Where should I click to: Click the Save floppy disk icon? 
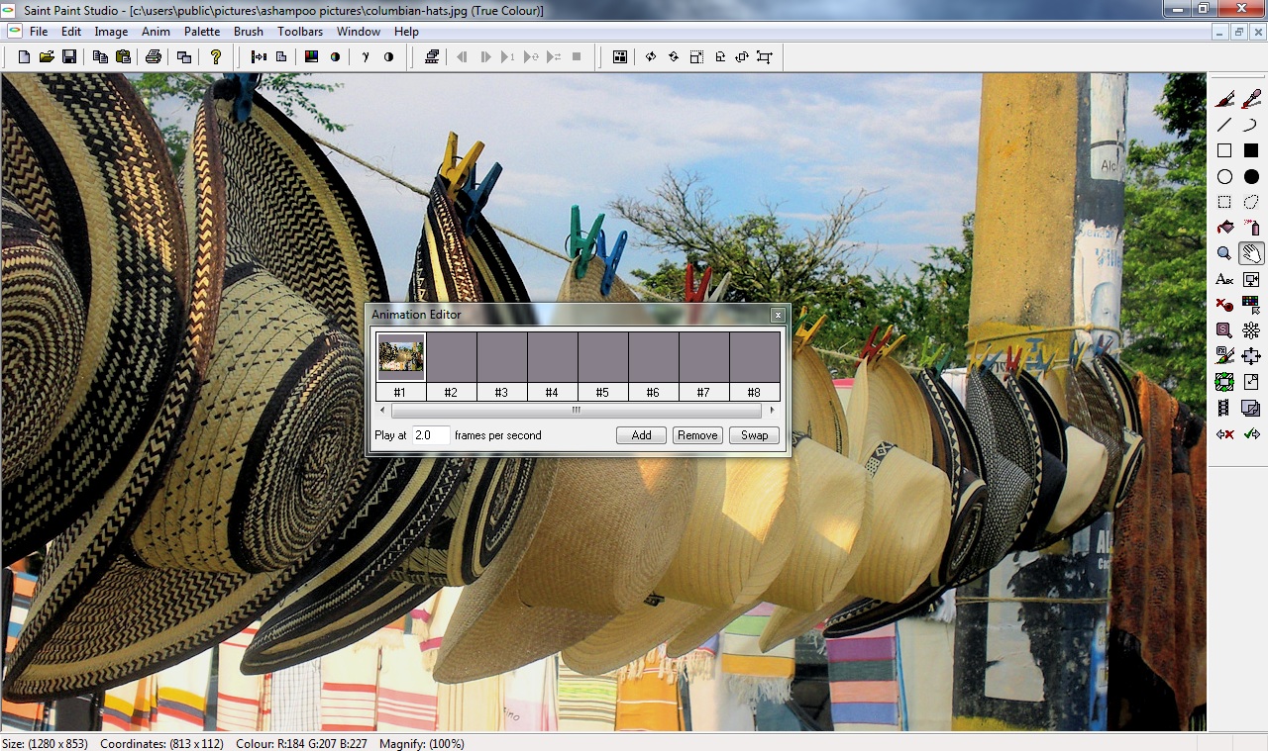click(69, 57)
